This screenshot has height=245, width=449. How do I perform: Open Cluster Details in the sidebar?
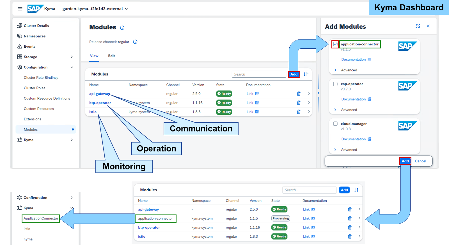tap(36, 26)
